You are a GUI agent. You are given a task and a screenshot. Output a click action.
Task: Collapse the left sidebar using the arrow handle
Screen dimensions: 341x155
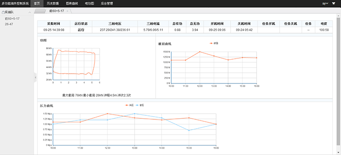pyautogui.click(x=35, y=77)
